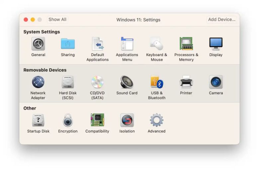Open the Compatibility settings
This screenshot has width=259, height=170.
[97, 120]
